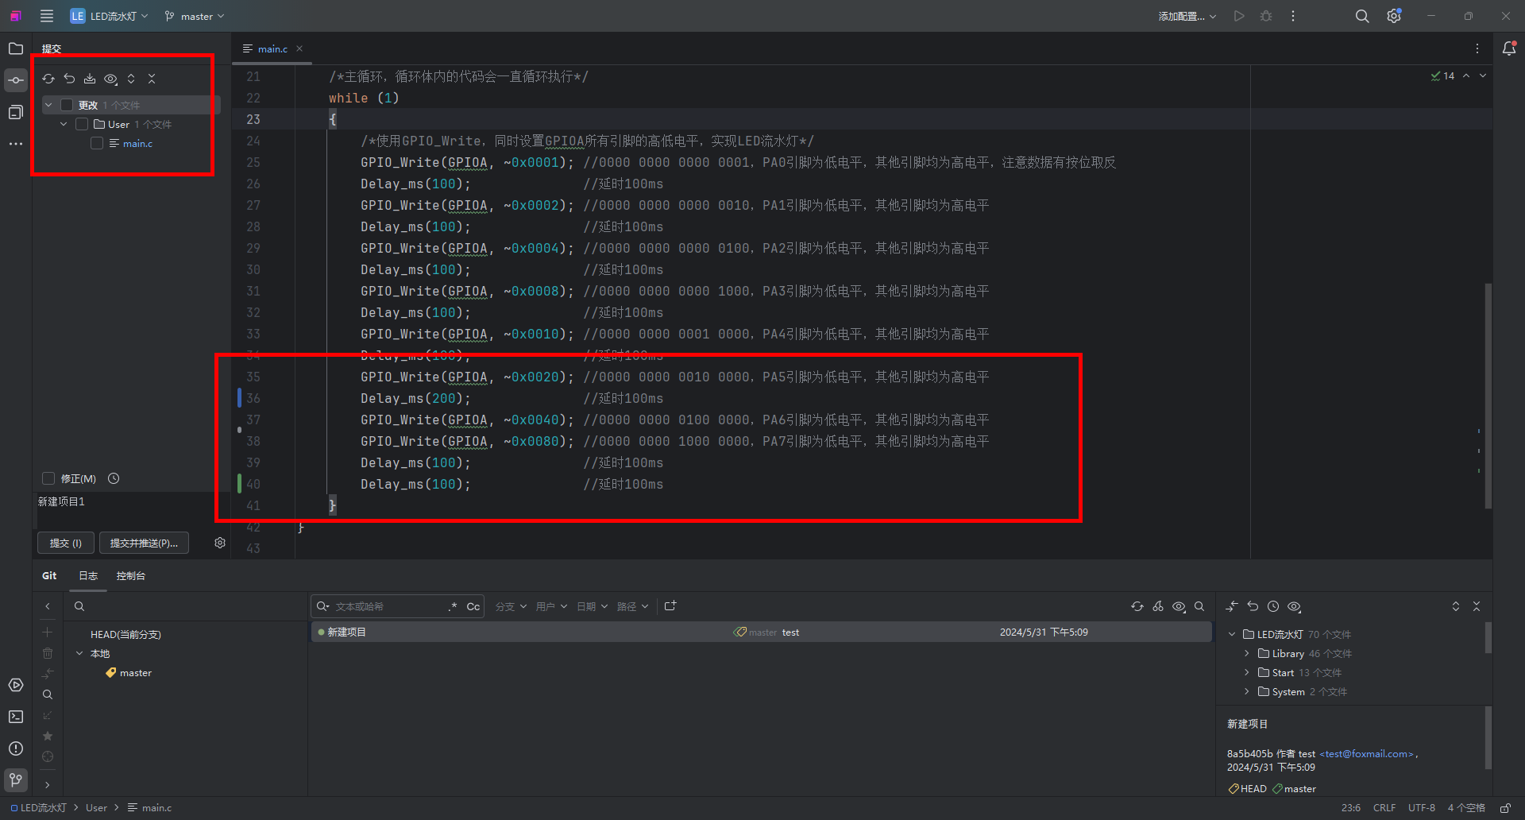
Task: Open the Git tool window icon in sidebar
Action: (16, 779)
